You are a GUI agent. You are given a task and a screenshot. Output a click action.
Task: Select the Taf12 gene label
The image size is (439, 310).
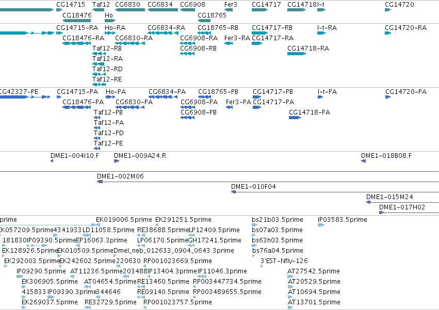[x=101, y=5]
